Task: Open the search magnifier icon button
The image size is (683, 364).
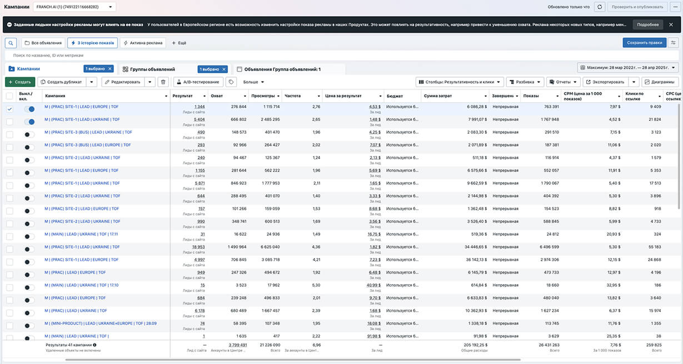Action: pyautogui.click(x=11, y=43)
